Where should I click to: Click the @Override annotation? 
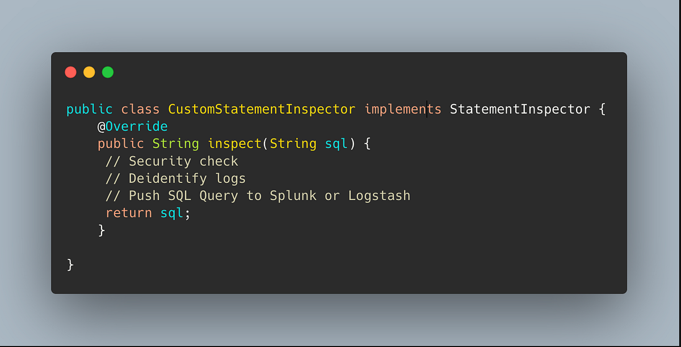[133, 126]
